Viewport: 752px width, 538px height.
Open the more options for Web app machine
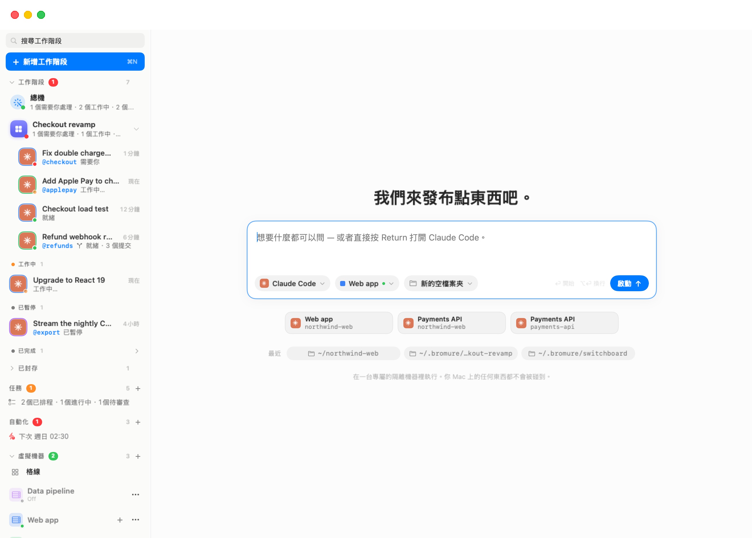click(135, 520)
